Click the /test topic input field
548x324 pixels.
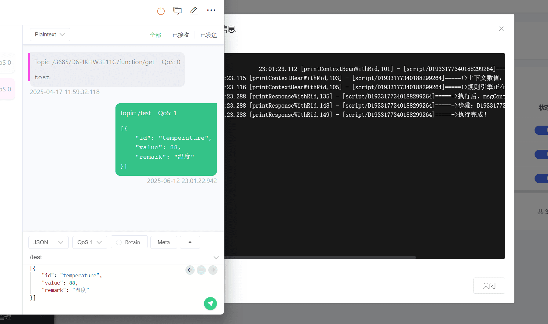click(x=121, y=257)
